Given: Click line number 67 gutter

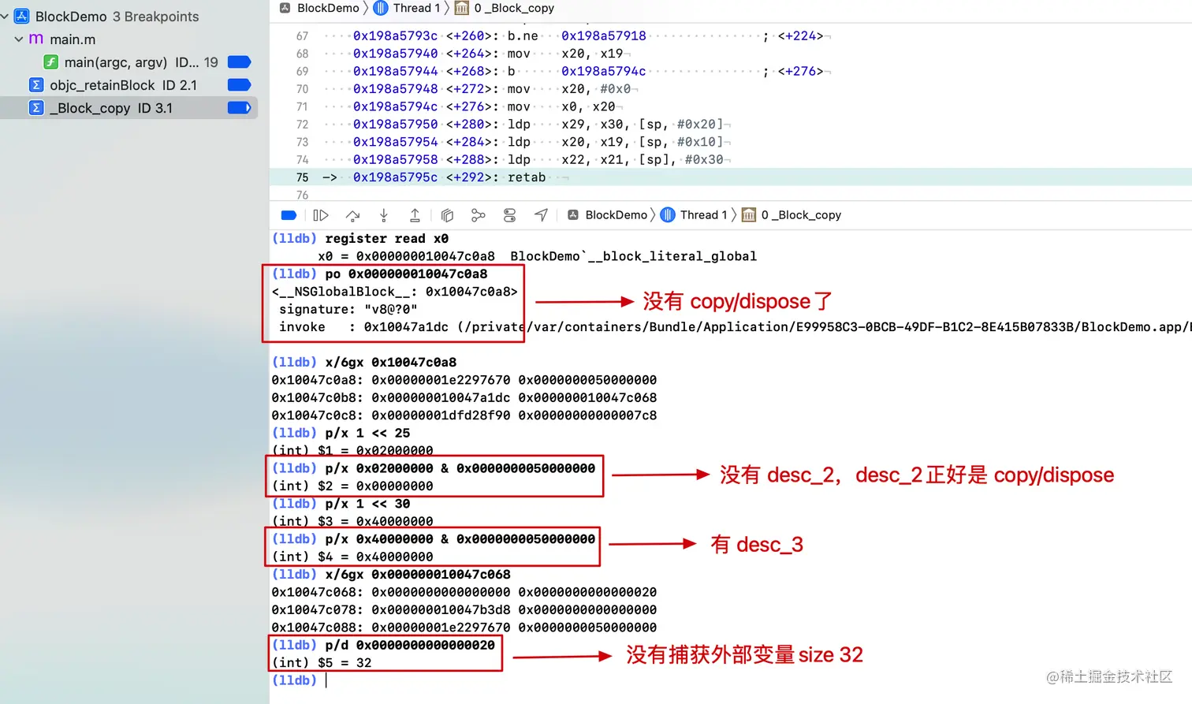Looking at the screenshot, I should pyautogui.click(x=302, y=36).
